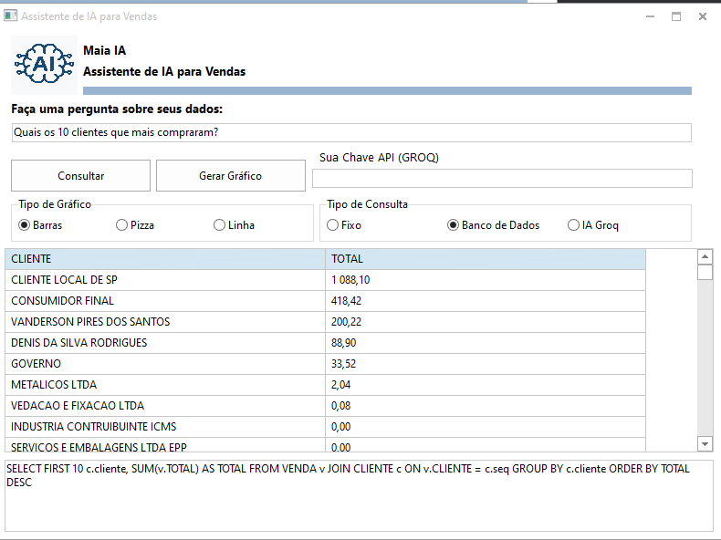The image size is (721, 540).
Task: Click the blue progress bar
Action: [x=387, y=90]
